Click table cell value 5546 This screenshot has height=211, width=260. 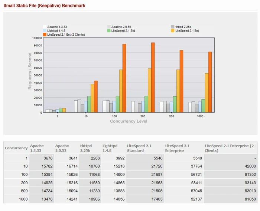pyautogui.click(x=158, y=158)
